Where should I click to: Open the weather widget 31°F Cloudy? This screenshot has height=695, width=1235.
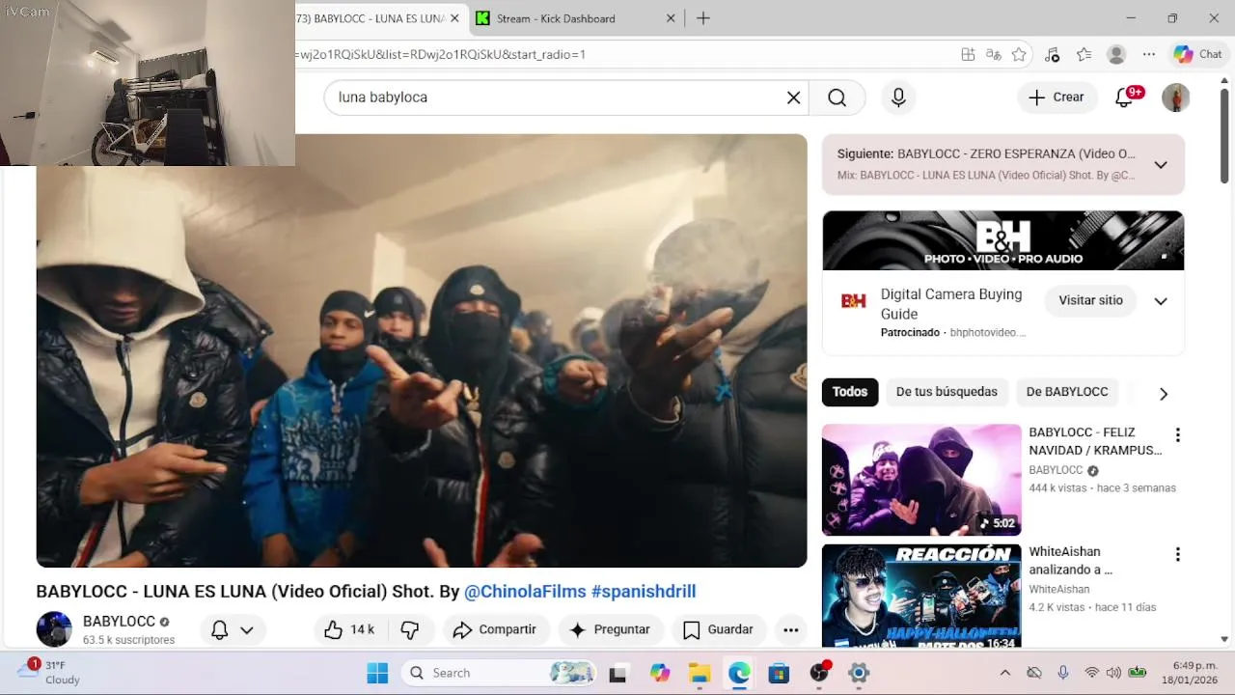pos(50,673)
